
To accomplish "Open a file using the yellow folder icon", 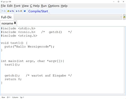I will [x=8, y=11].
